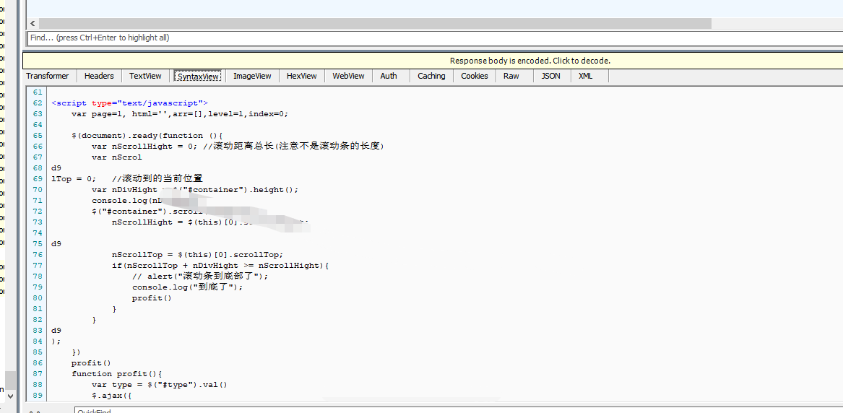Viewport: 843px width, 413px height.
Task: Click the profit() call on line 80
Action: [x=152, y=297]
